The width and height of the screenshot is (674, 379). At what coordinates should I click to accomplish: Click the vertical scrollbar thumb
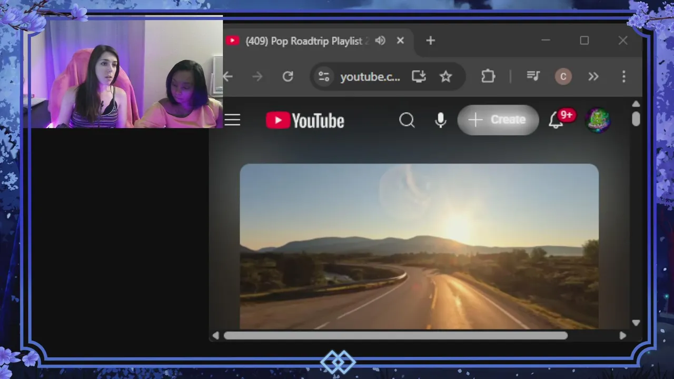[x=636, y=118]
